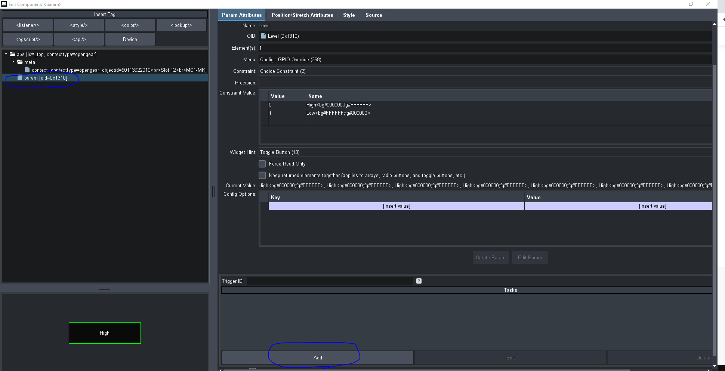This screenshot has height=371, width=725.
Task: Collapse the meta tree node arrow
Action: coord(13,62)
